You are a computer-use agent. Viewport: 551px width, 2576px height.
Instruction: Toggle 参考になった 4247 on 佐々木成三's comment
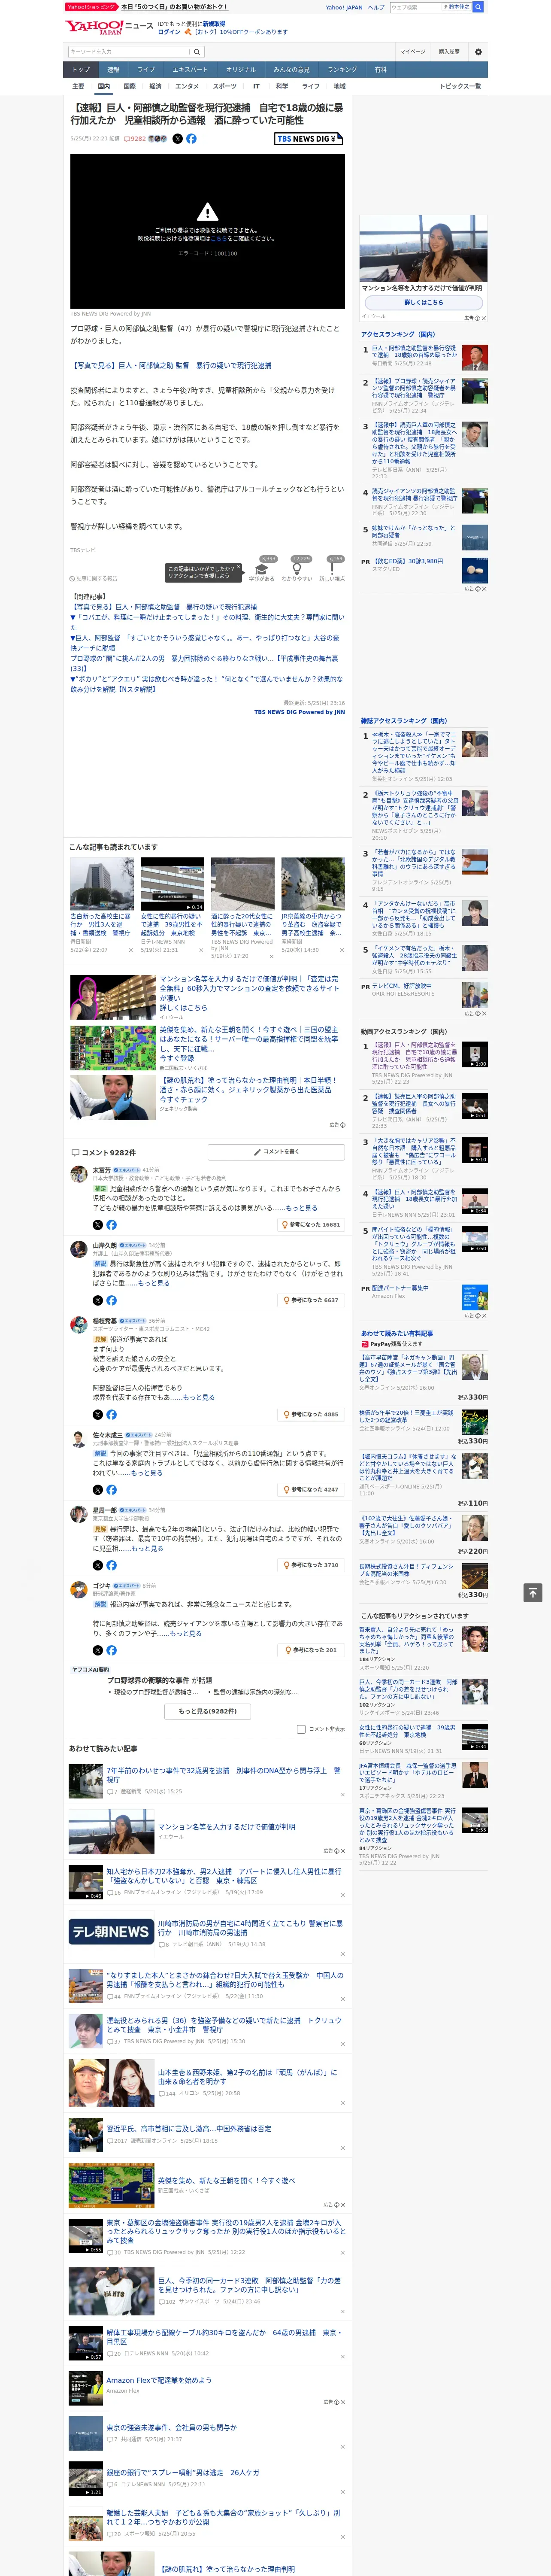[x=311, y=1489]
